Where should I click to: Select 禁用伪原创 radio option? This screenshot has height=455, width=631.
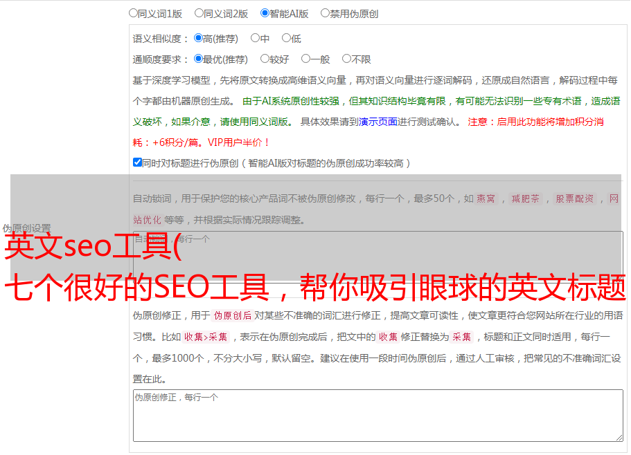click(325, 13)
